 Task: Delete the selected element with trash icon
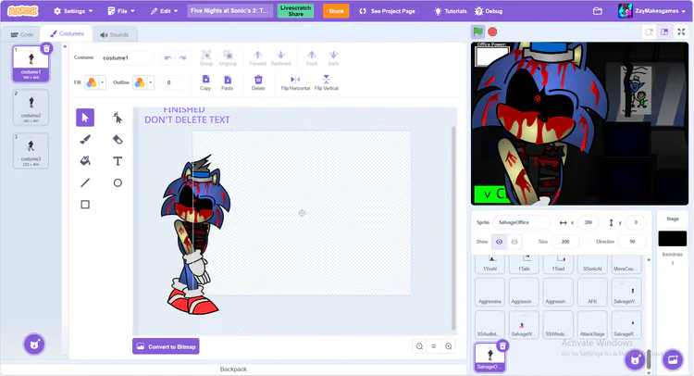[258, 82]
